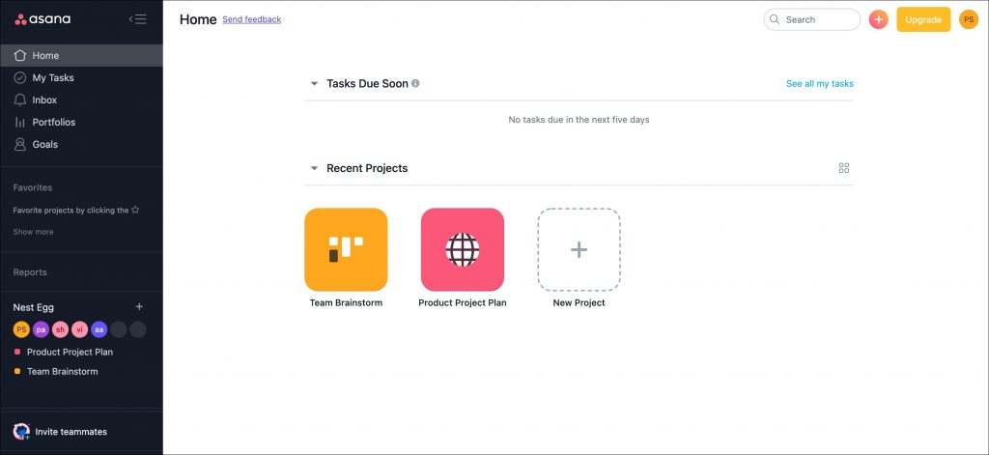This screenshot has width=989, height=455.
Task: Click the Tasks Due Soon info icon
Action: point(415,83)
